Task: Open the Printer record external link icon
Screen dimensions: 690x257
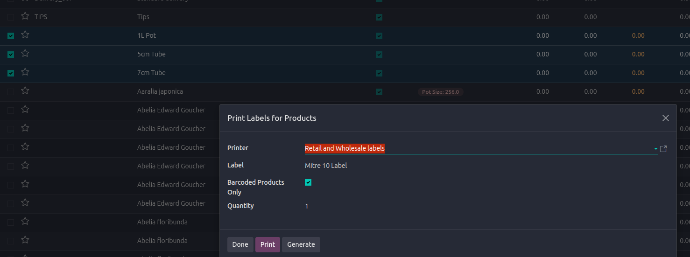Action: 663,149
